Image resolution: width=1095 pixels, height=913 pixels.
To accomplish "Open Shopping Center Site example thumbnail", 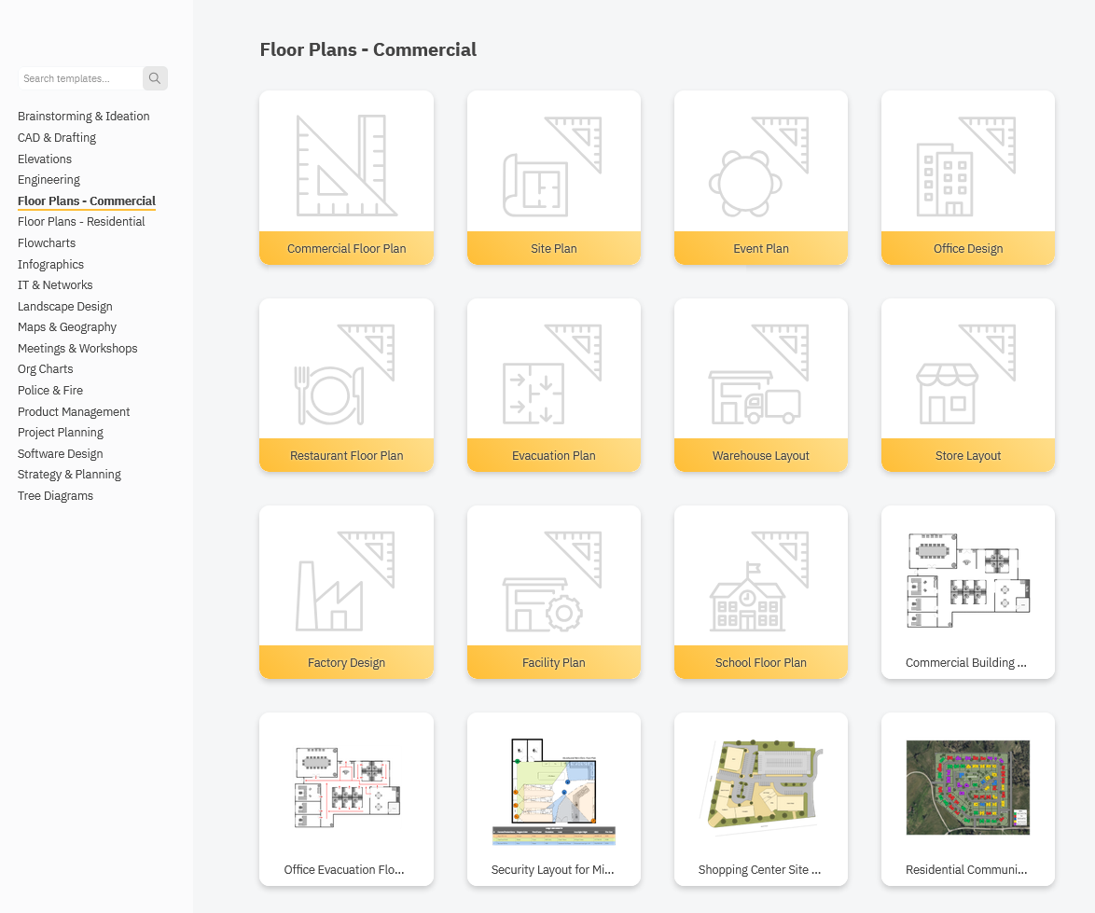I will (760, 784).
